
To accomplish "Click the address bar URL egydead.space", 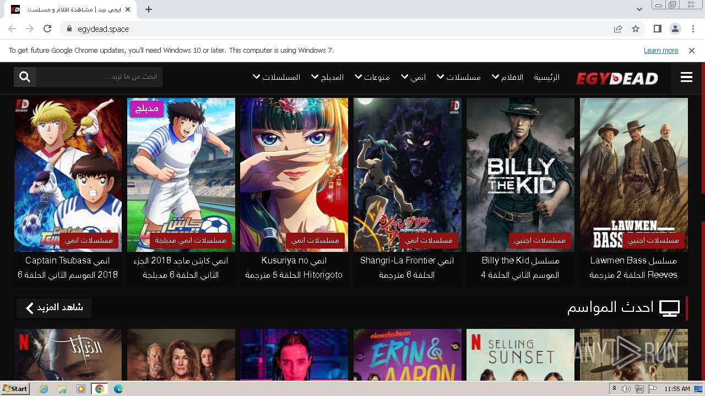I will click(103, 29).
